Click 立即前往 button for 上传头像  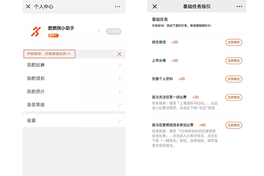pyautogui.click(x=234, y=61)
